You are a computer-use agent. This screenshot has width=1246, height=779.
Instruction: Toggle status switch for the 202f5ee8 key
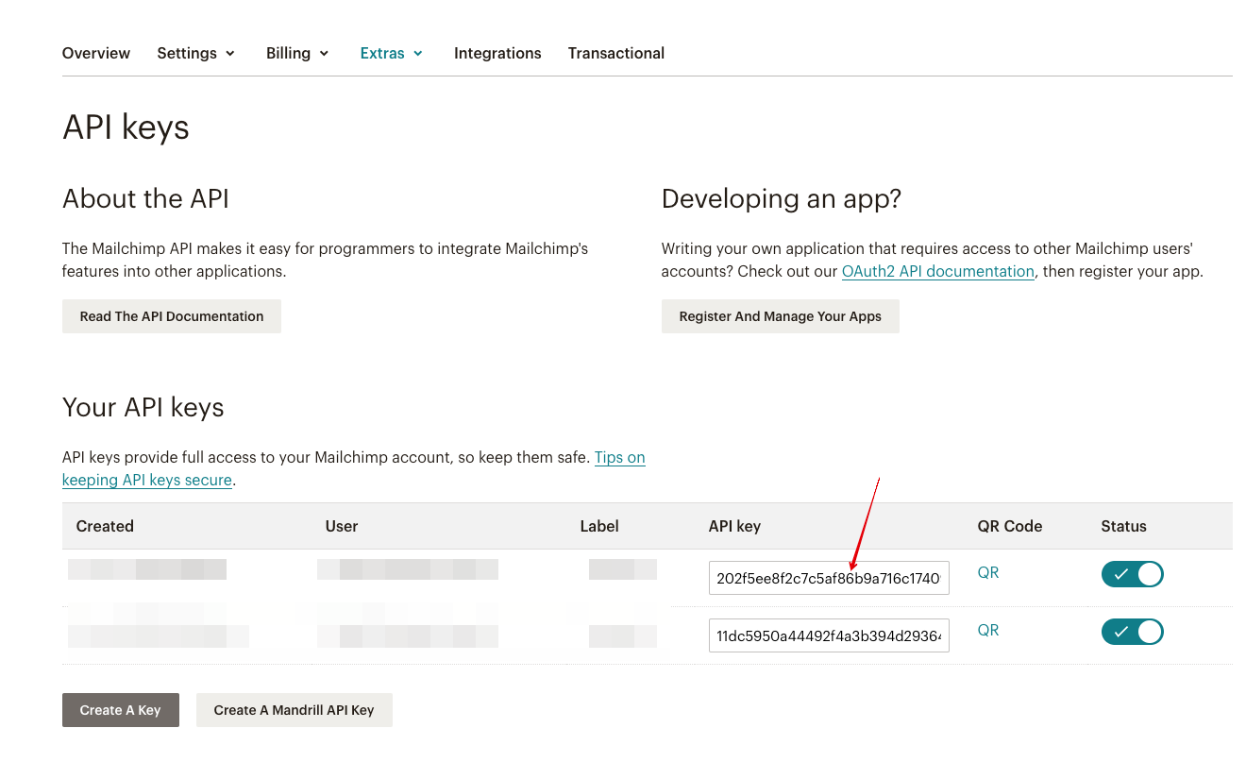(x=1133, y=574)
